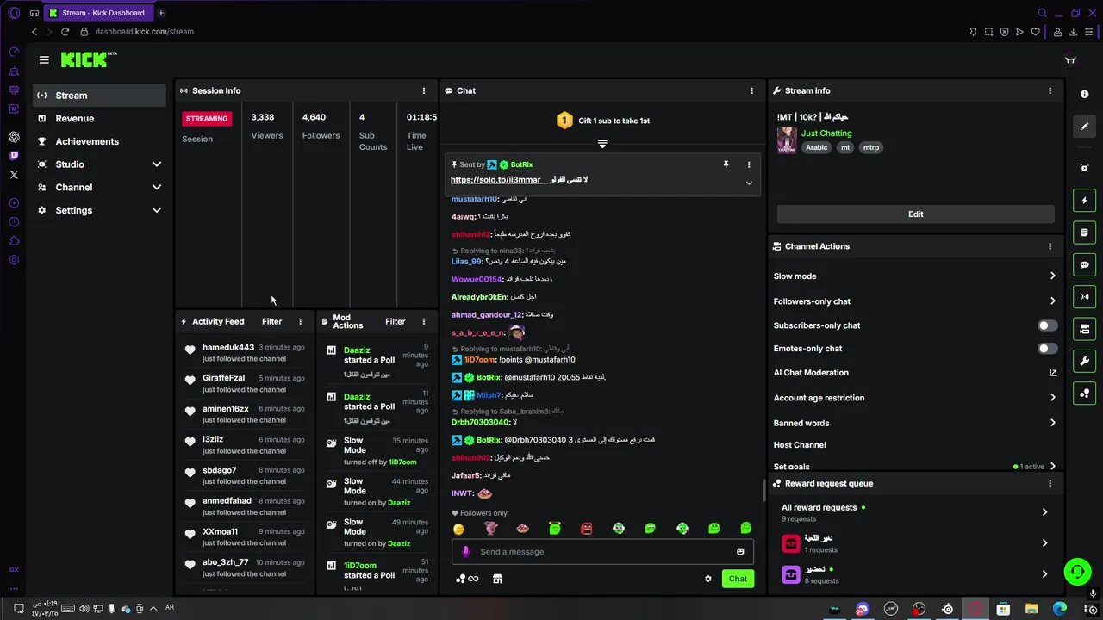This screenshot has width=1103, height=620.
Task: Open Mod Actions three-dot menu
Action: pos(423,321)
